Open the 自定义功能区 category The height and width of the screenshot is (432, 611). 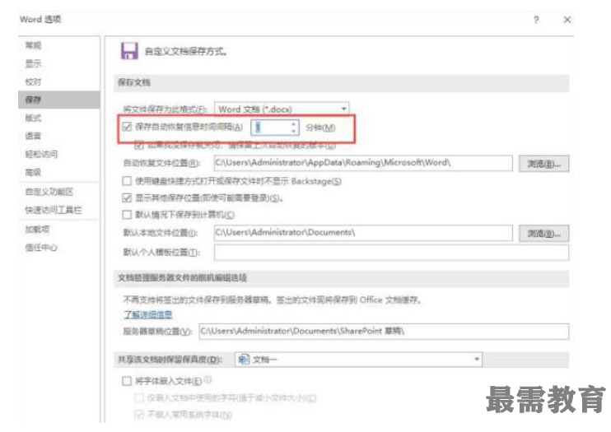(49, 192)
